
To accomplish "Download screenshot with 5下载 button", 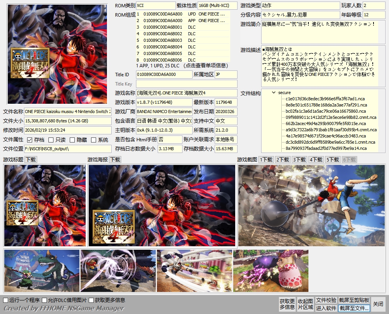I will tap(333, 160).
